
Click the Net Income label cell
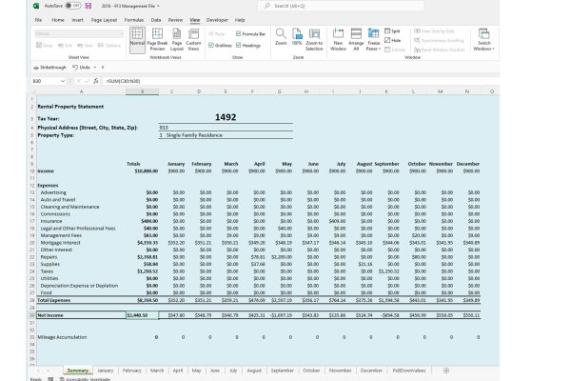pos(81,315)
